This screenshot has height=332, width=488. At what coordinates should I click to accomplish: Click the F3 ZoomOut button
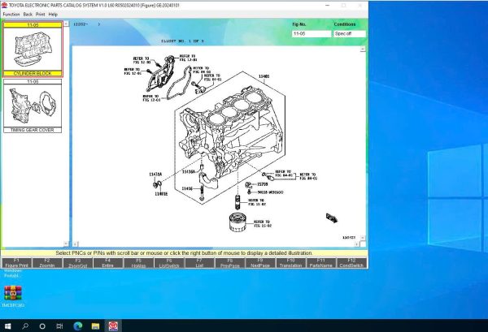coord(77,263)
